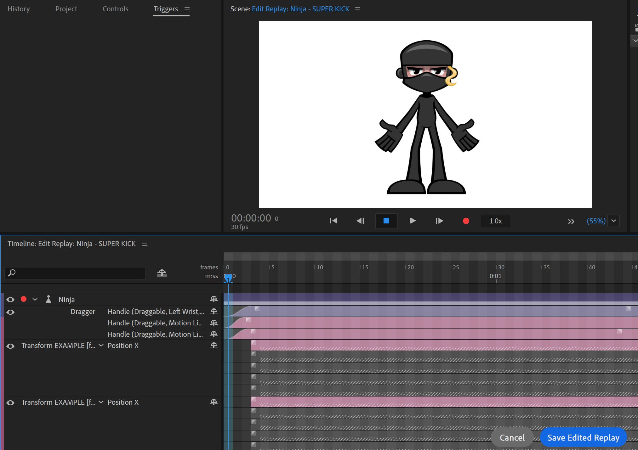Click the Ninja puppet track arm icon
The height and width of the screenshot is (450, 638).
coord(214,299)
